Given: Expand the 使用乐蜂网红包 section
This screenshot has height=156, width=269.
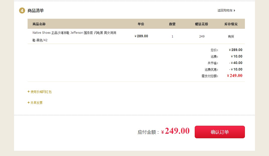Looking at the screenshot, I should 41,92.
